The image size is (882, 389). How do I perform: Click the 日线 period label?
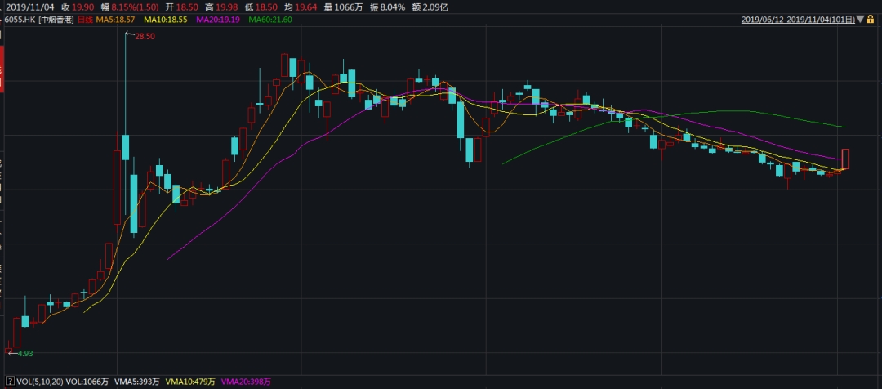pyautogui.click(x=86, y=18)
